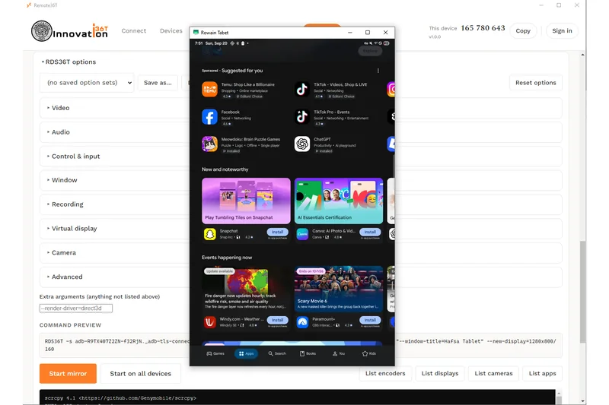
Task: Click the device number 165 780 643
Action: click(483, 28)
